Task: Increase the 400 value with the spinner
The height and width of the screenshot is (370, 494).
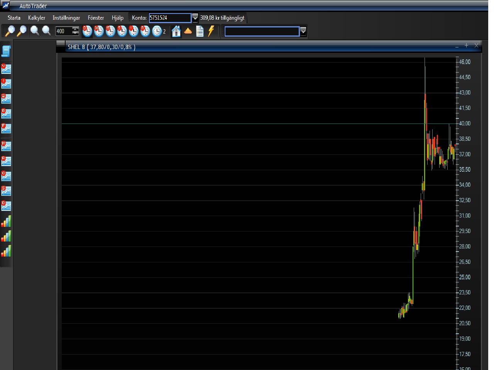Action: (75, 29)
